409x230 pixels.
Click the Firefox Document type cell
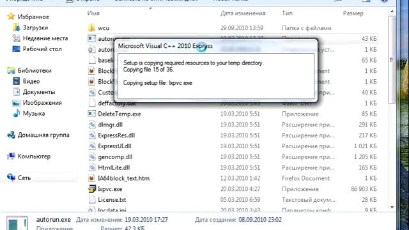point(305,178)
